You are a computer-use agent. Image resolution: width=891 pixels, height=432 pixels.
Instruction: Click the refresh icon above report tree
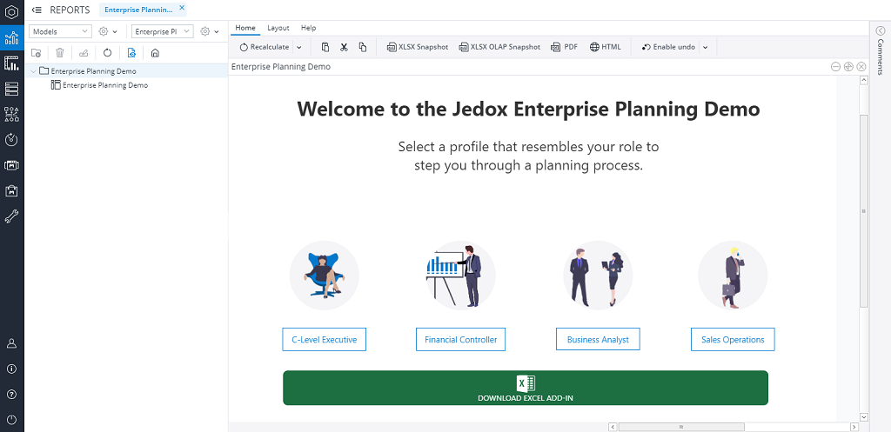click(x=107, y=52)
